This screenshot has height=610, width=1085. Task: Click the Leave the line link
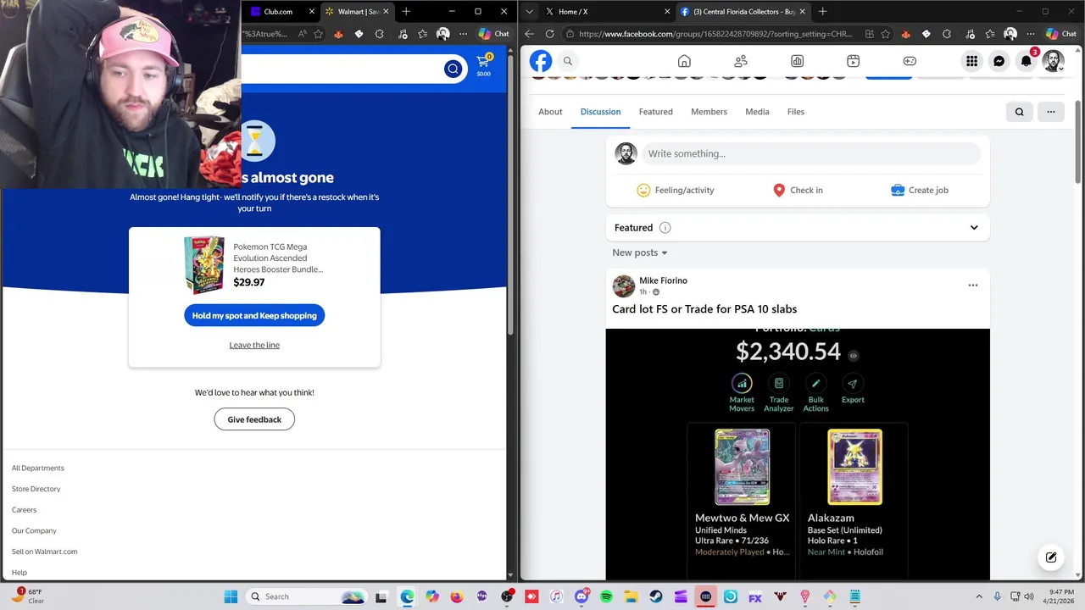(254, 345)
